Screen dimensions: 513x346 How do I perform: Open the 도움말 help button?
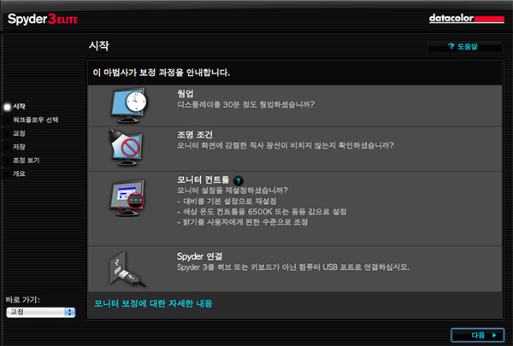(x=464, y=46)
